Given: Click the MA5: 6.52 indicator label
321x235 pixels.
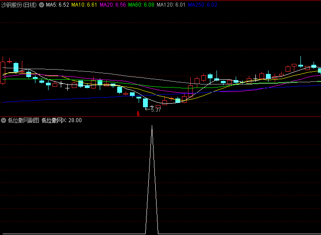Looking at the screenshot, I should click(57, 5).
